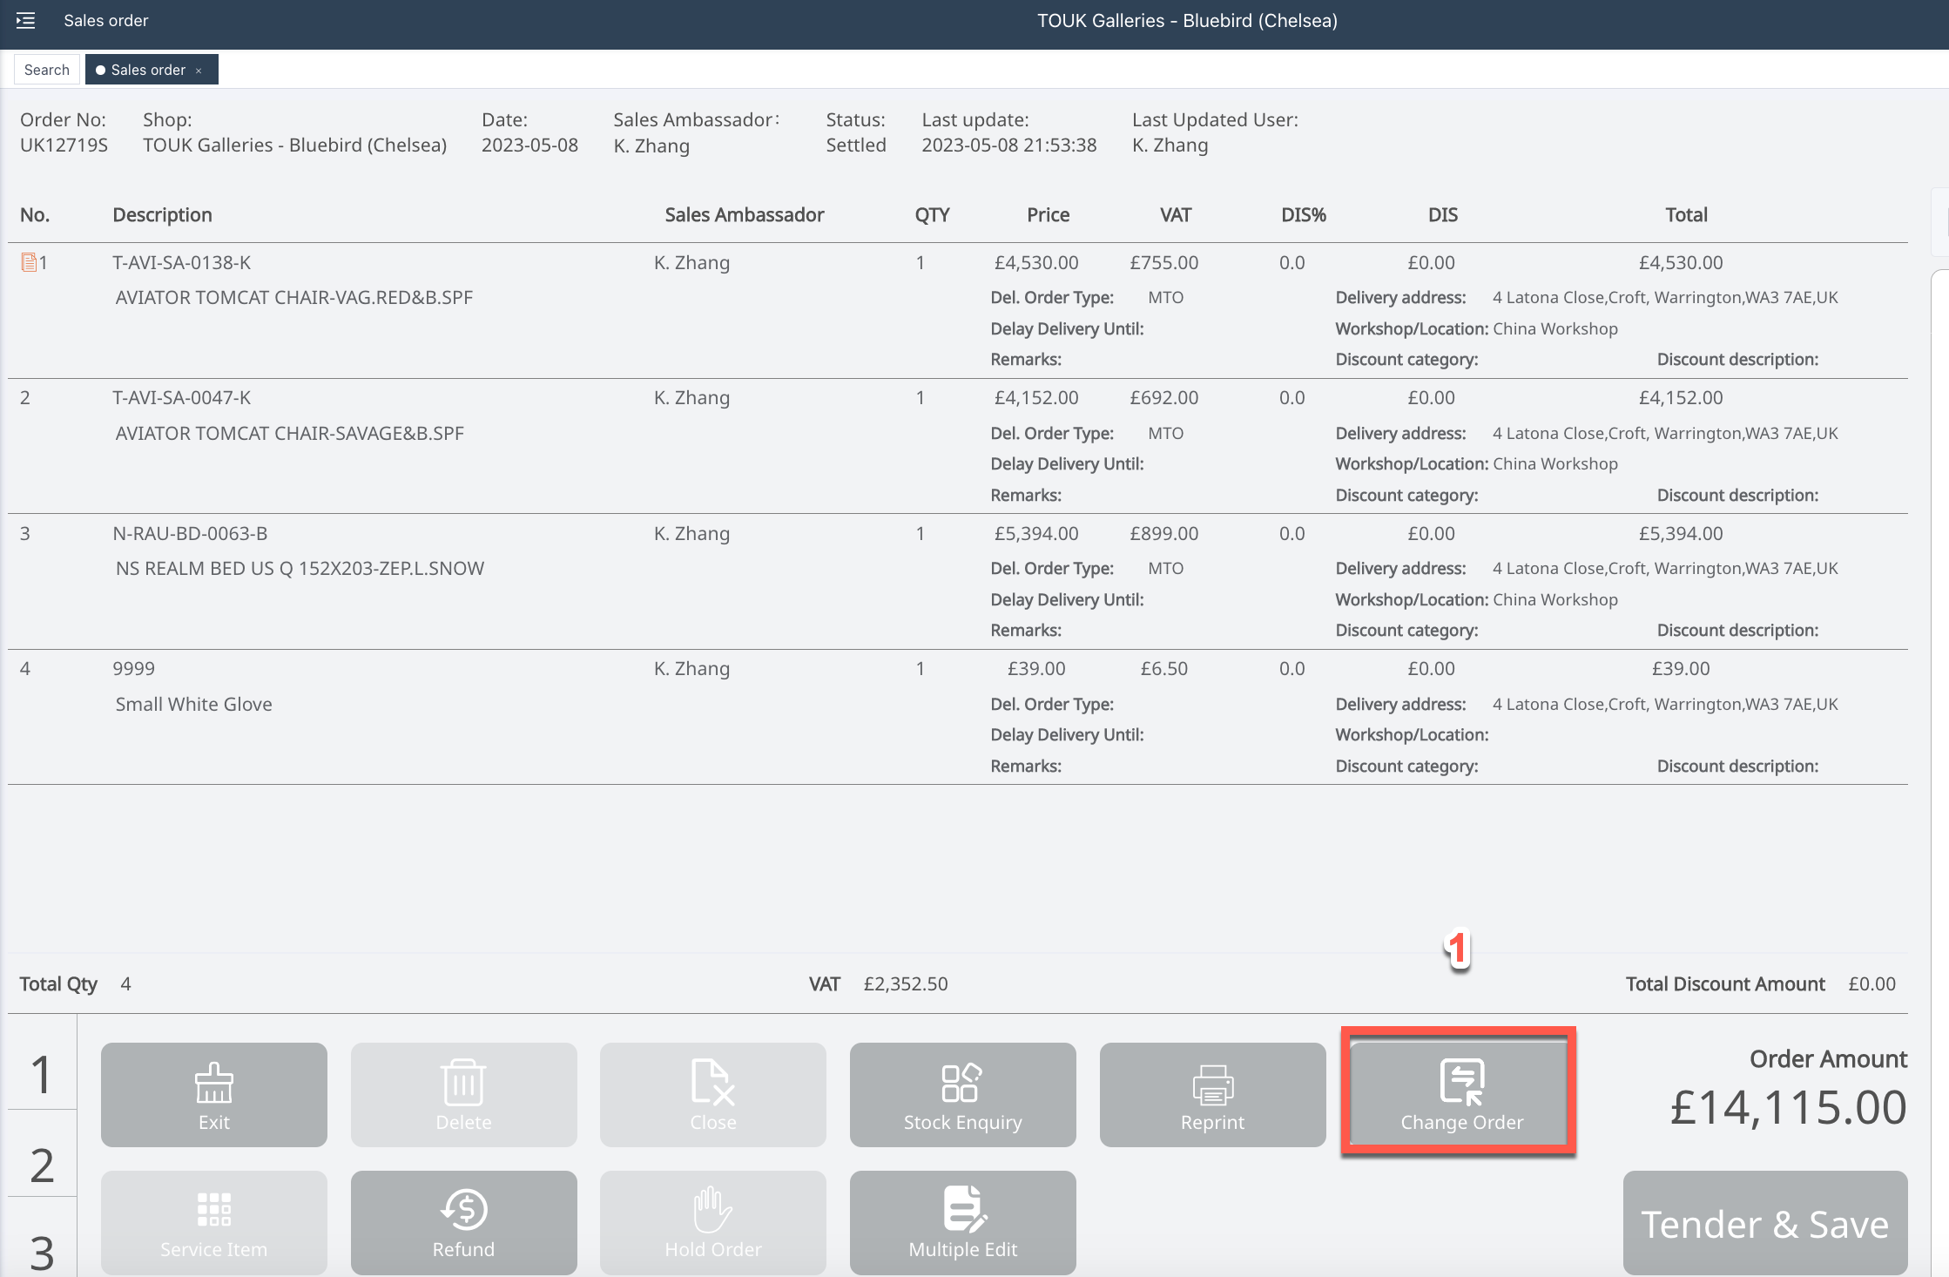Select the Sales order tab
This screenshot has height=1277, width=1949.
146,70
